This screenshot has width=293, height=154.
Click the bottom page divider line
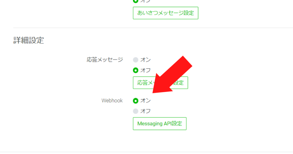click(146, 152)
